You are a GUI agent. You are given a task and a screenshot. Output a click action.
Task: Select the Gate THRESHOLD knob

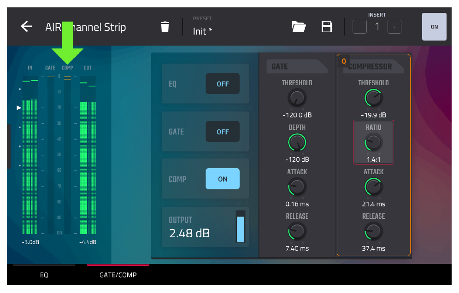point(297,98)
